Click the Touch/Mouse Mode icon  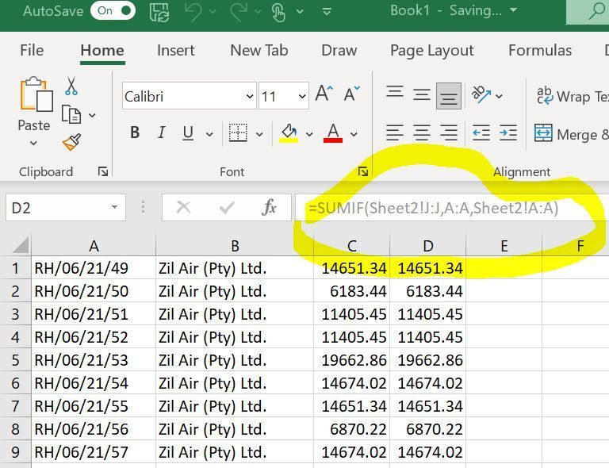tap(278, 12)
